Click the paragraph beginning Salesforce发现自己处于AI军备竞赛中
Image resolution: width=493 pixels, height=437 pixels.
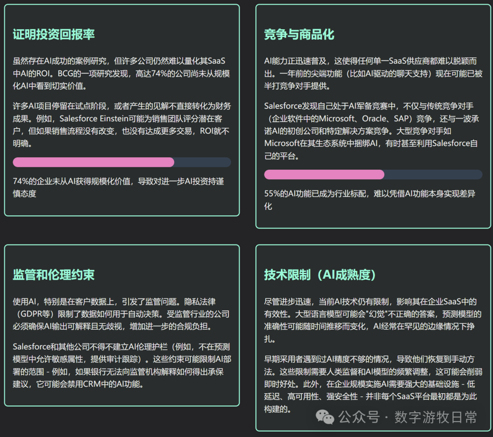(x=373, y=131)
